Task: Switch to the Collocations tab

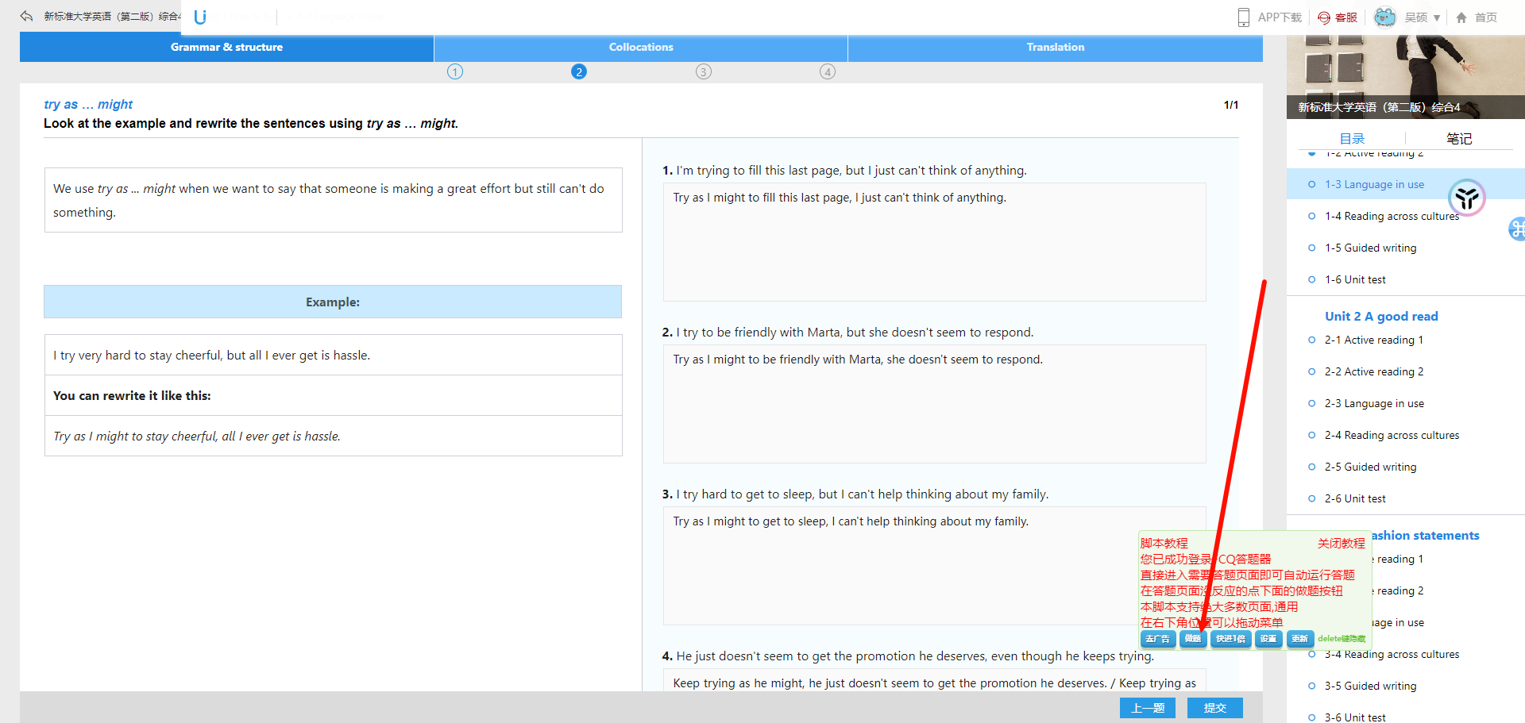Action: [641, 48]
